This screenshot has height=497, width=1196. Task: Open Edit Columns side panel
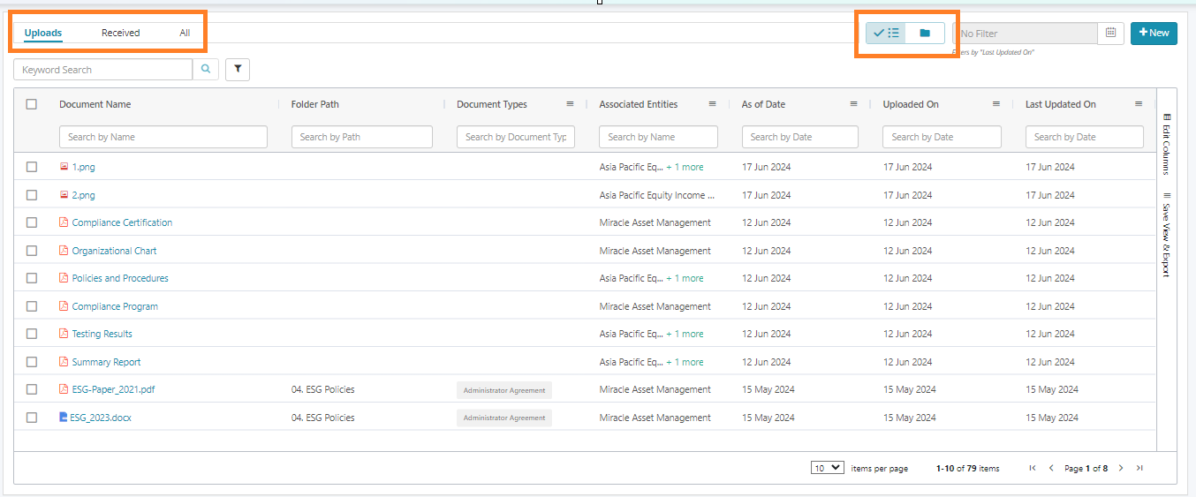tap(1166, 144)
